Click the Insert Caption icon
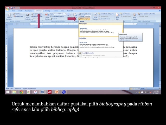Image resolution: width=166 pixels, height=125 pixels. pyautogui.click(x=95, y=16)
